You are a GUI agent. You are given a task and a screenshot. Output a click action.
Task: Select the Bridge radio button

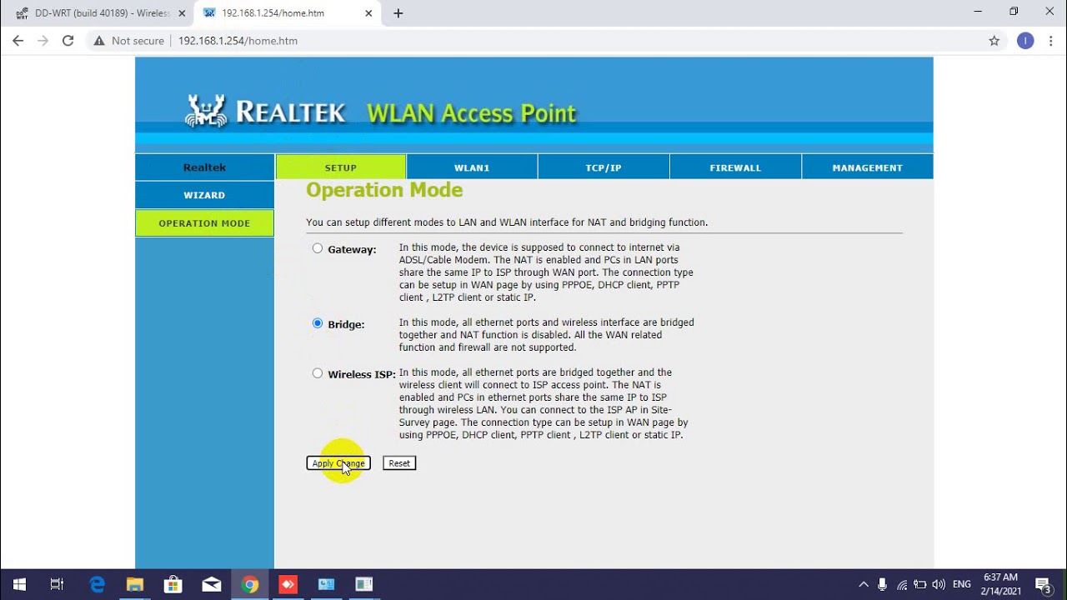[318, 323]
